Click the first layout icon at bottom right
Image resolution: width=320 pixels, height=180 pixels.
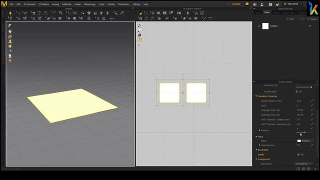(x=298, y=169)
